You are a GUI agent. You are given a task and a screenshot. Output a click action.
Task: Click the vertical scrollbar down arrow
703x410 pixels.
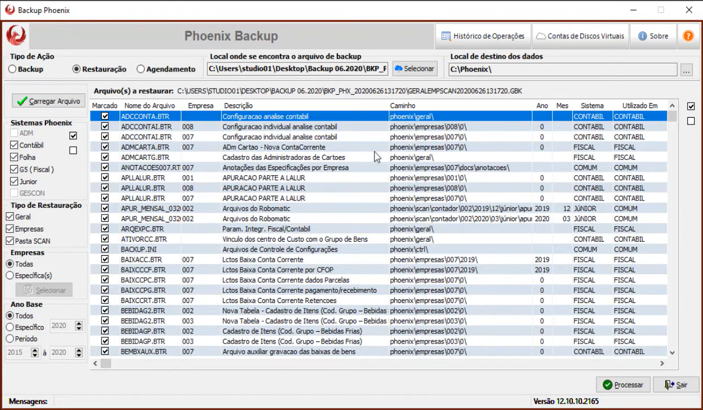click(672, 352)
